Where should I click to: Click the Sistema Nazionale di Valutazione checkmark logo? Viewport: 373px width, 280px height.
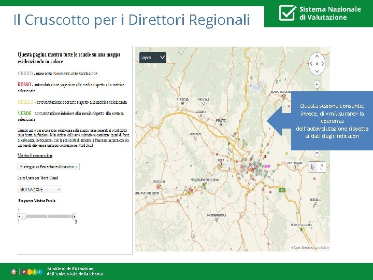point(288,13)
